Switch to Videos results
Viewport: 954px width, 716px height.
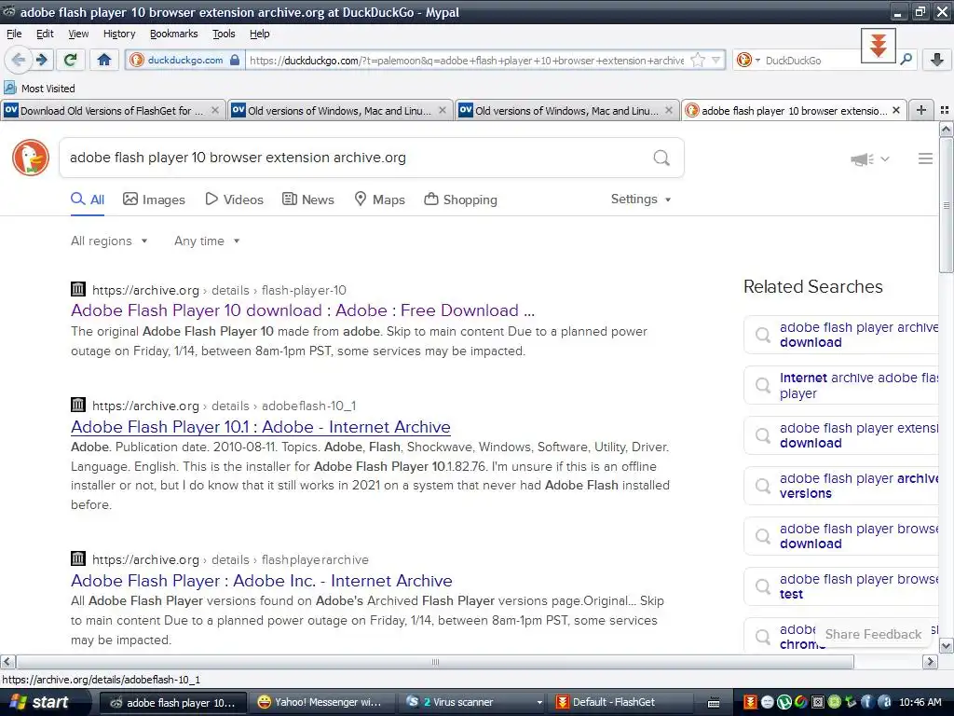[234, 200]
